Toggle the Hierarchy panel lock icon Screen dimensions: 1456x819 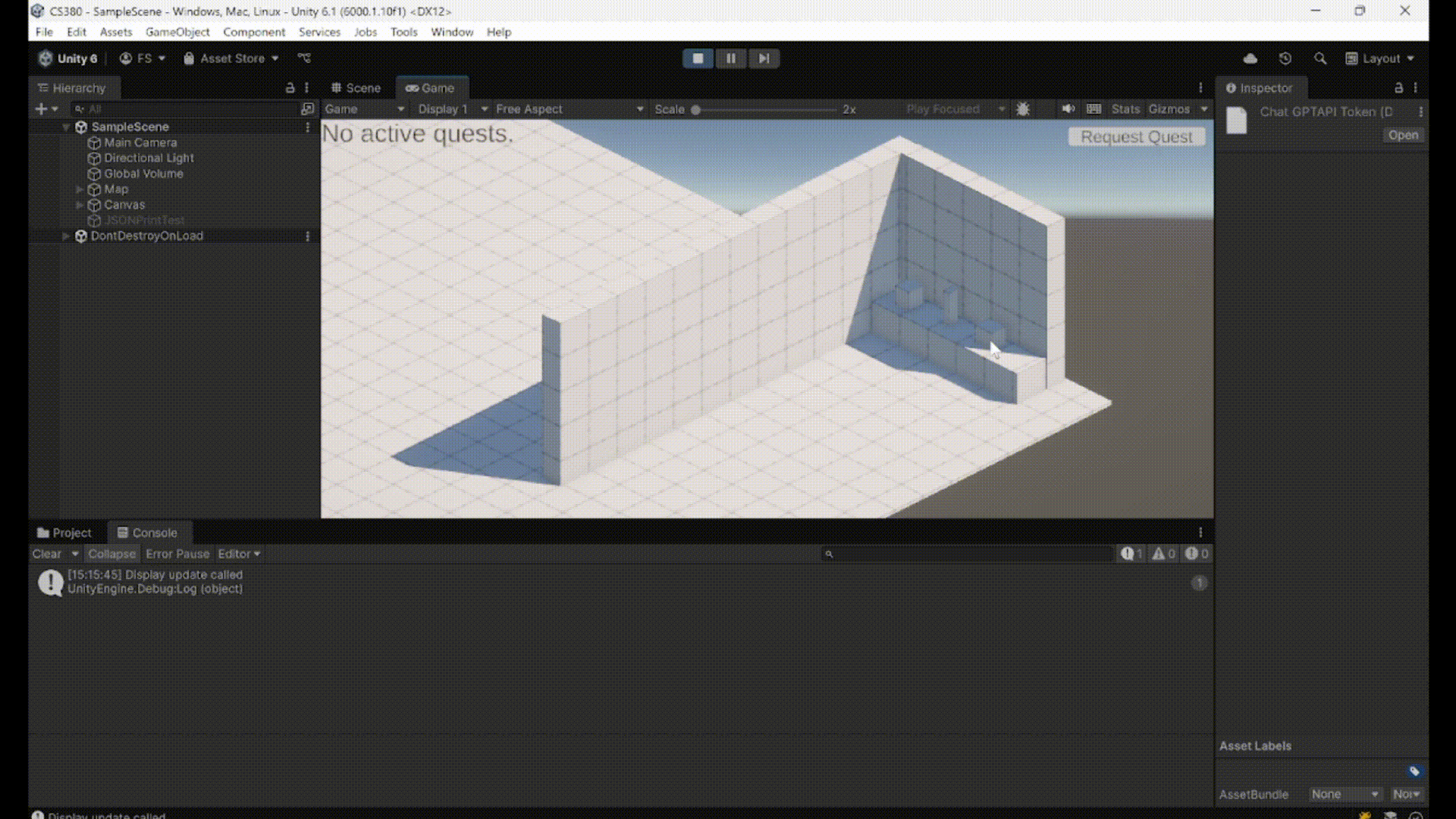point(290,88)
